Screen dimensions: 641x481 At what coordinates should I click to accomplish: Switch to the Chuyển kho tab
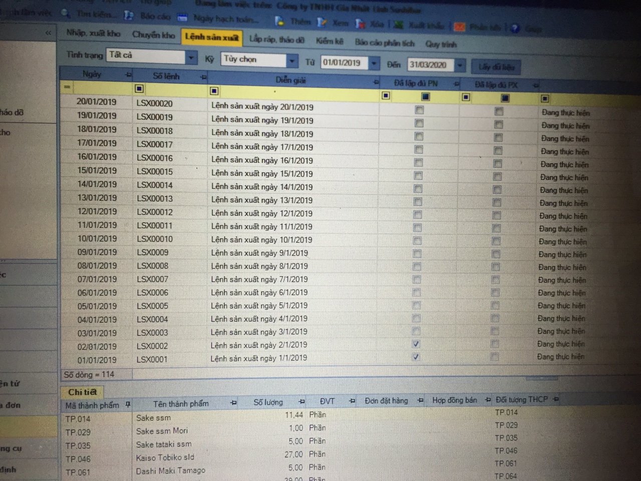point(154,35)
